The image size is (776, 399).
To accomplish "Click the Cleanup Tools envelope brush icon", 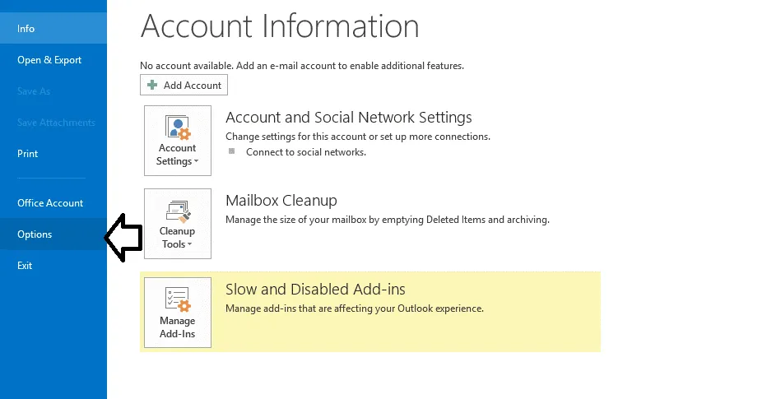I will pos(179,211).
